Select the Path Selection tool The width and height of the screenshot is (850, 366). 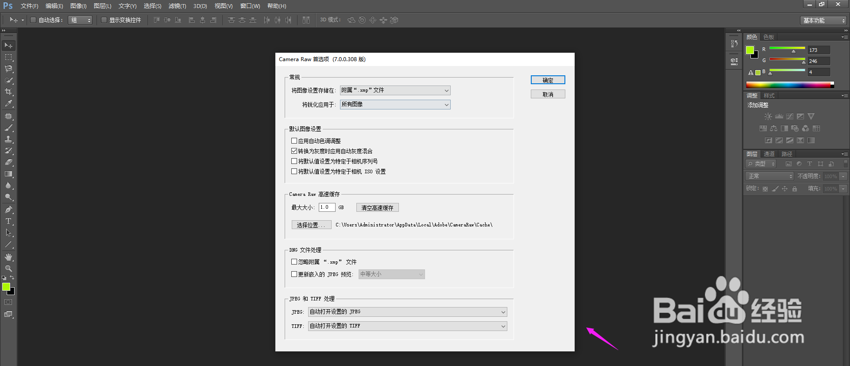[x=8, y=233]
